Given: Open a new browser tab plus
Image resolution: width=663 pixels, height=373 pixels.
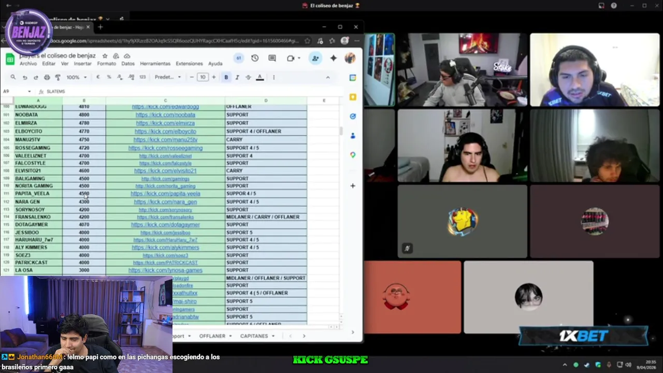Looking at the screenshot, I should click(x=100, y=27).
